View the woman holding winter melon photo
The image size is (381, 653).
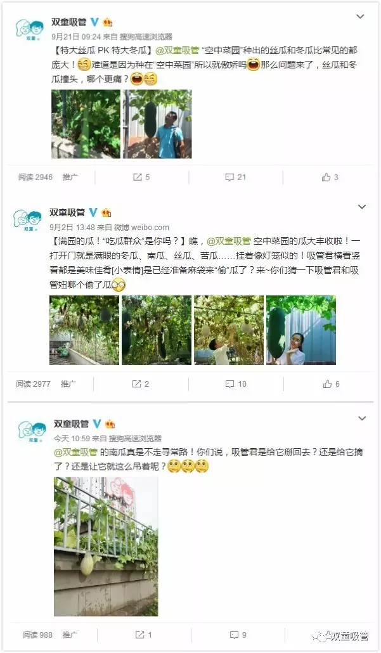coord(301,330)
